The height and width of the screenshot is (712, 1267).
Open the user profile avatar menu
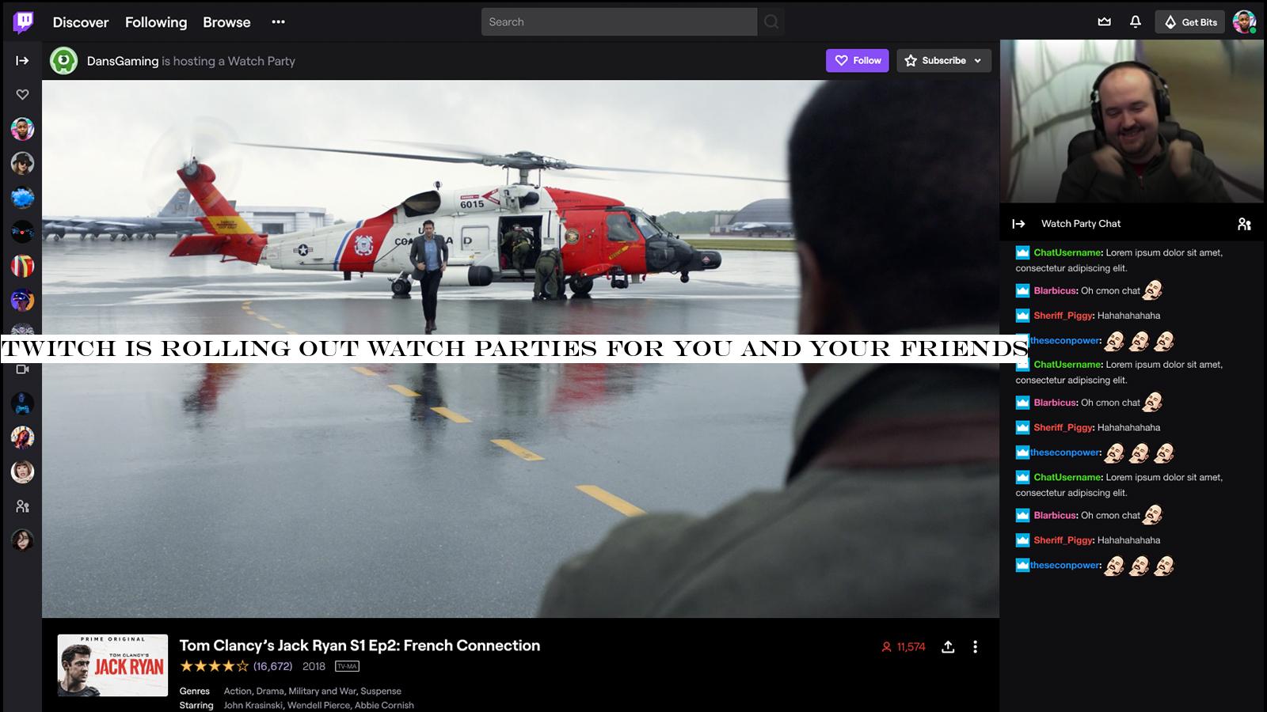pos(1245,22)
